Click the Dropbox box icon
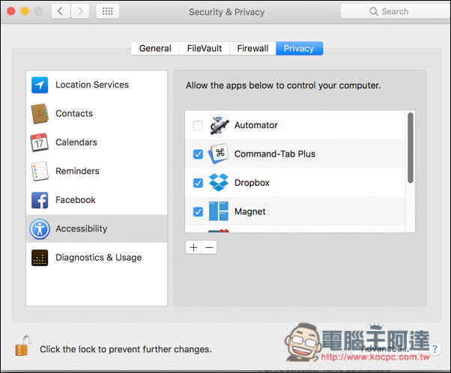Viewport: 451px width, 373px height. [218, 182]
